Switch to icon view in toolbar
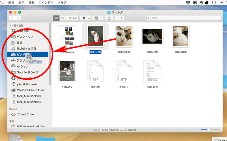 (x=56, y=18)
